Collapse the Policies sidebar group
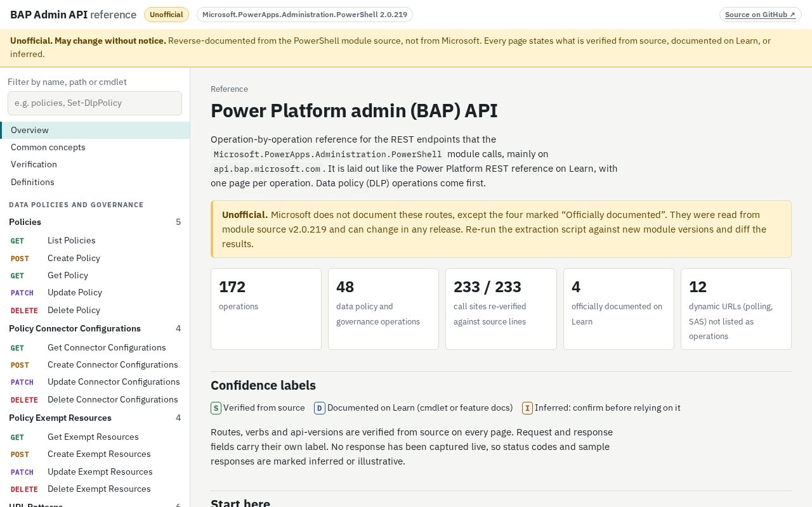 click(95, 222)
